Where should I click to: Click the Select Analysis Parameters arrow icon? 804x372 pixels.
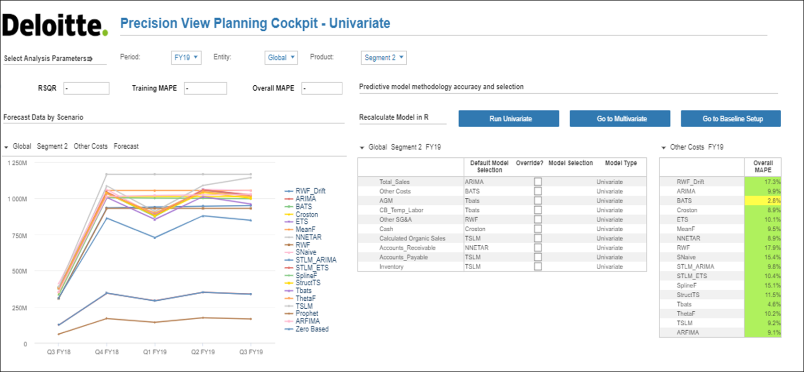[x=90, y=59]
